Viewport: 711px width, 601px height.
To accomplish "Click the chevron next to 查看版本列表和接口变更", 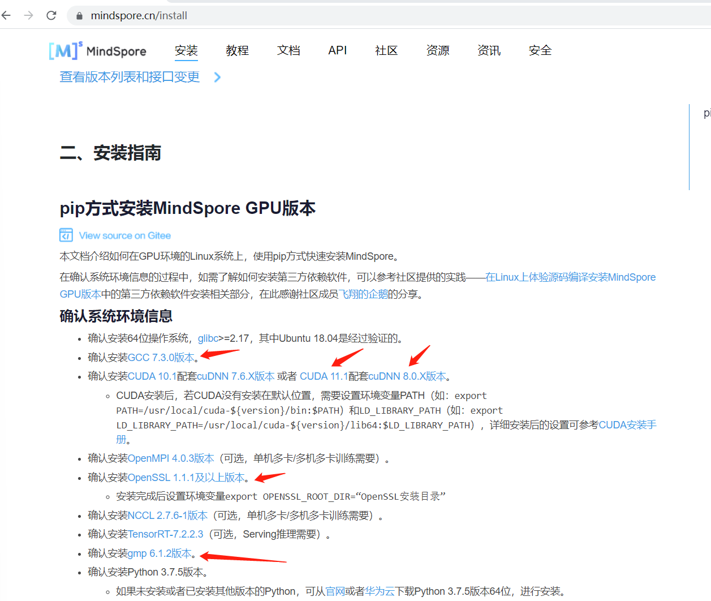I will pyautogui.click(x=217, y=77).
